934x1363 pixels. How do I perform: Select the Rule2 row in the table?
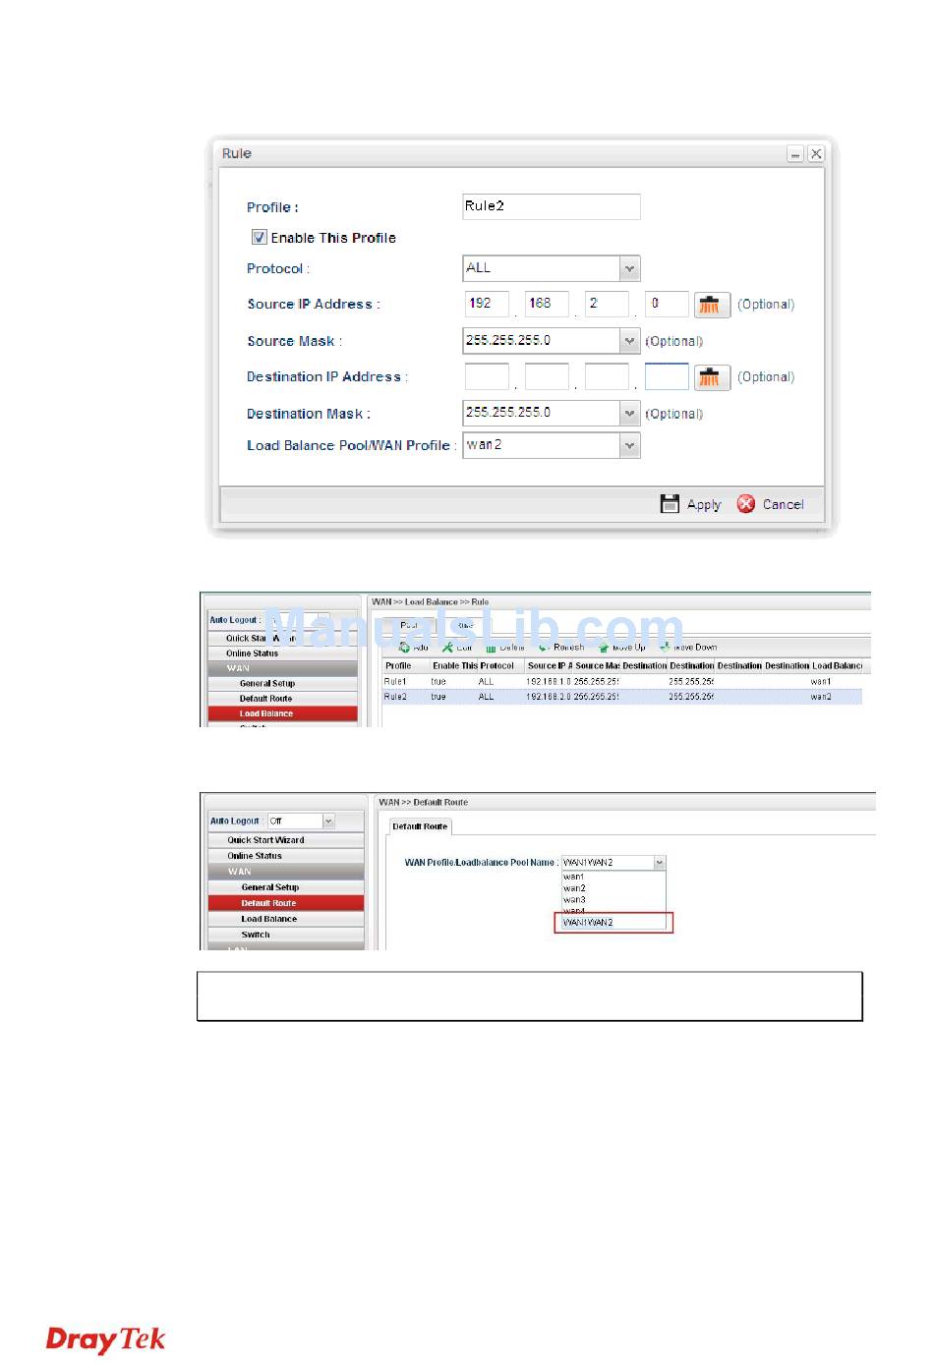tap(622, 697)
